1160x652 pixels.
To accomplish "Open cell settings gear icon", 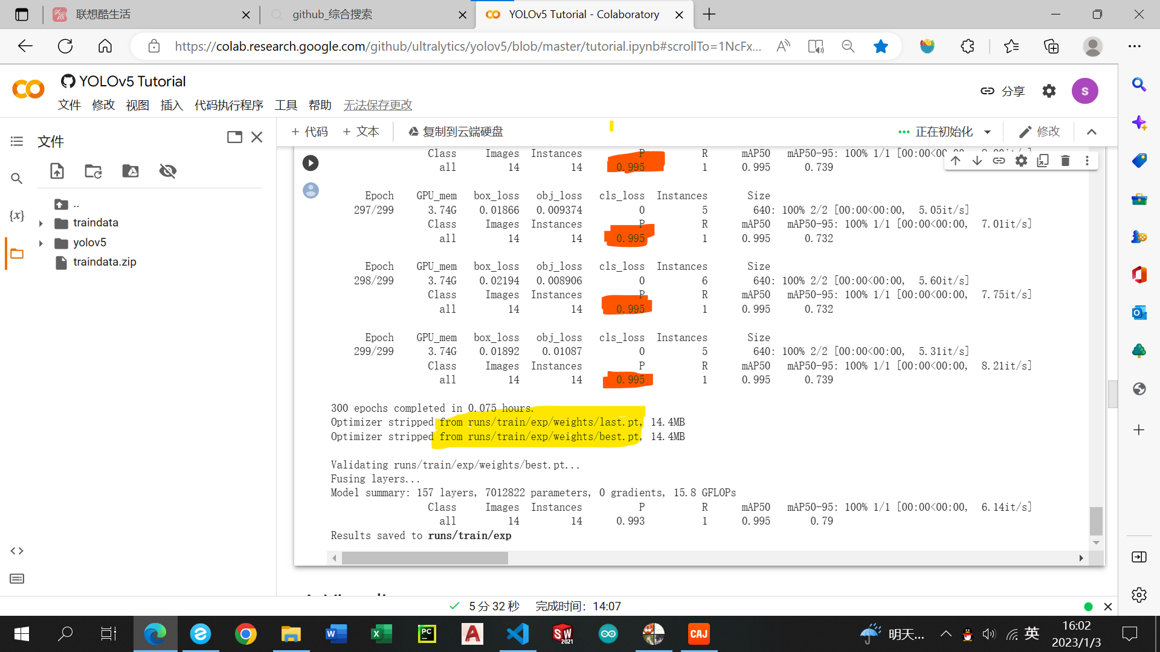I will coord(1021,161).
